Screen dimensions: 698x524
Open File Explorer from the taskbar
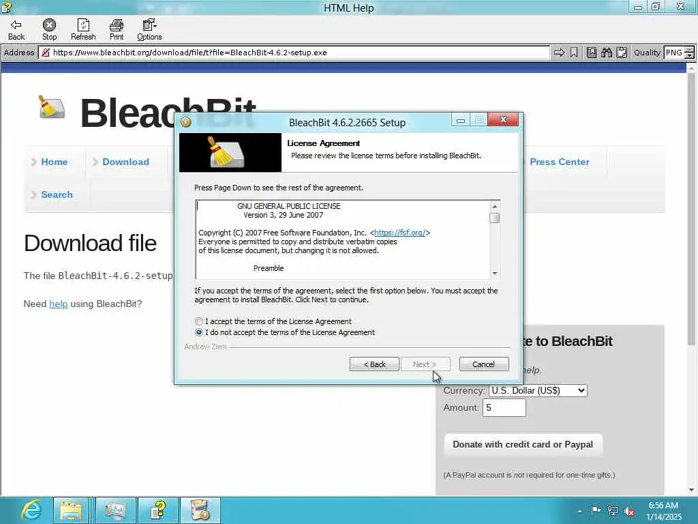[x=71, y=510]
